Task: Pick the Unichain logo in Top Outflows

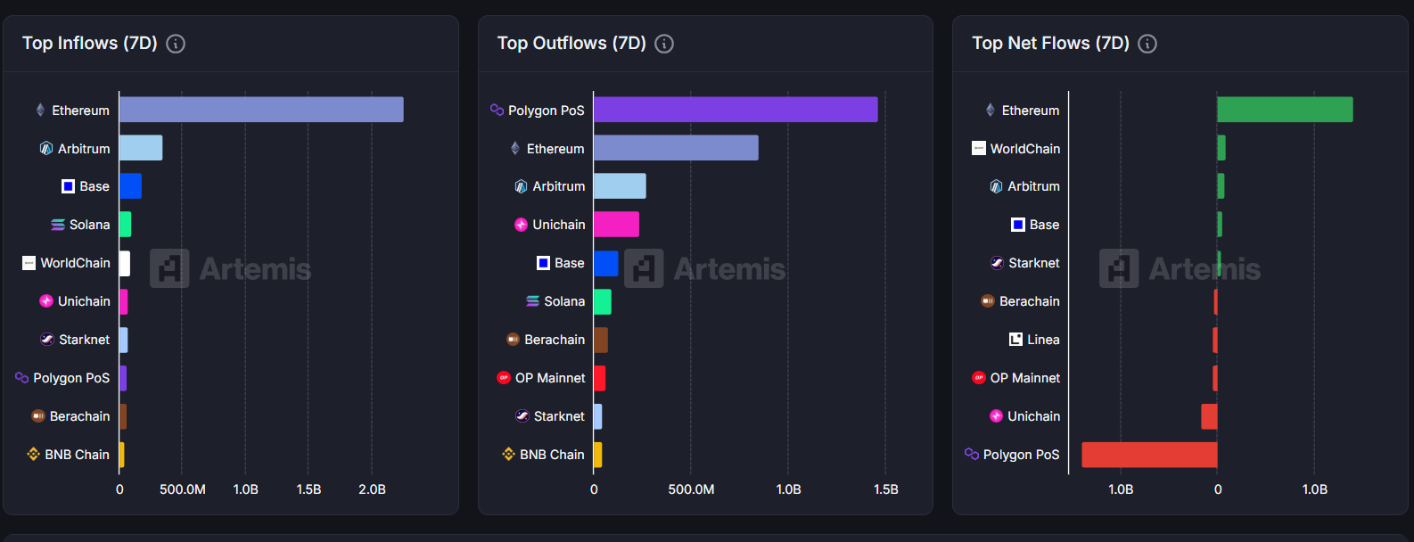Action: (522, 225)
